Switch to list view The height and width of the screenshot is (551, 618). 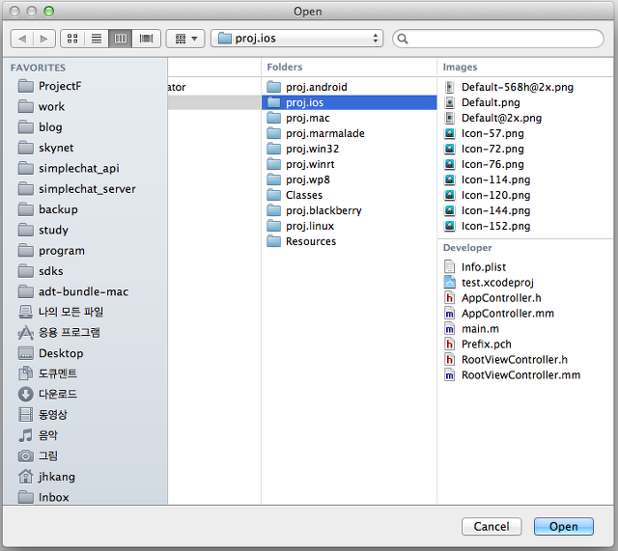pos(97,39)
